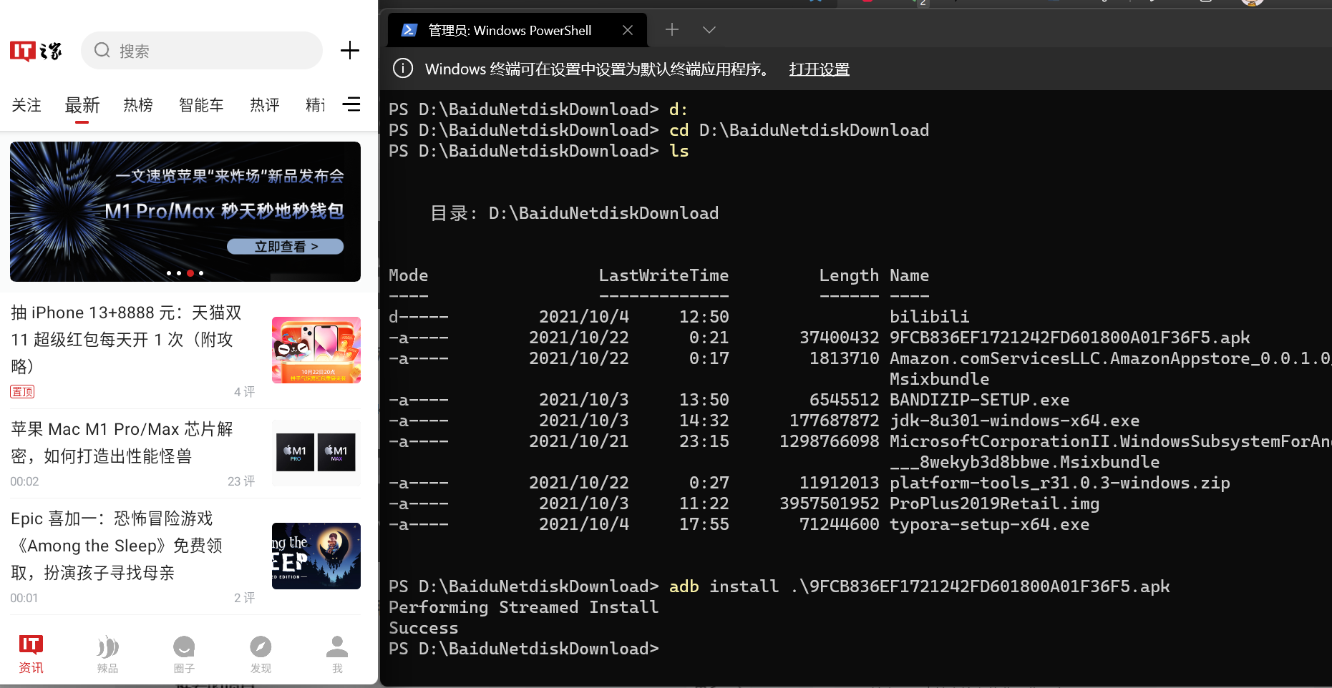The height and width of the screenshot is (688, 1332).
Task: Select the 发现 bottom navigation icon
Action: (261, 654)
